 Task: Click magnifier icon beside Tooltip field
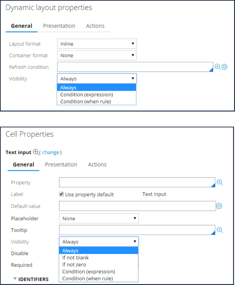click(x=220, y=230)
